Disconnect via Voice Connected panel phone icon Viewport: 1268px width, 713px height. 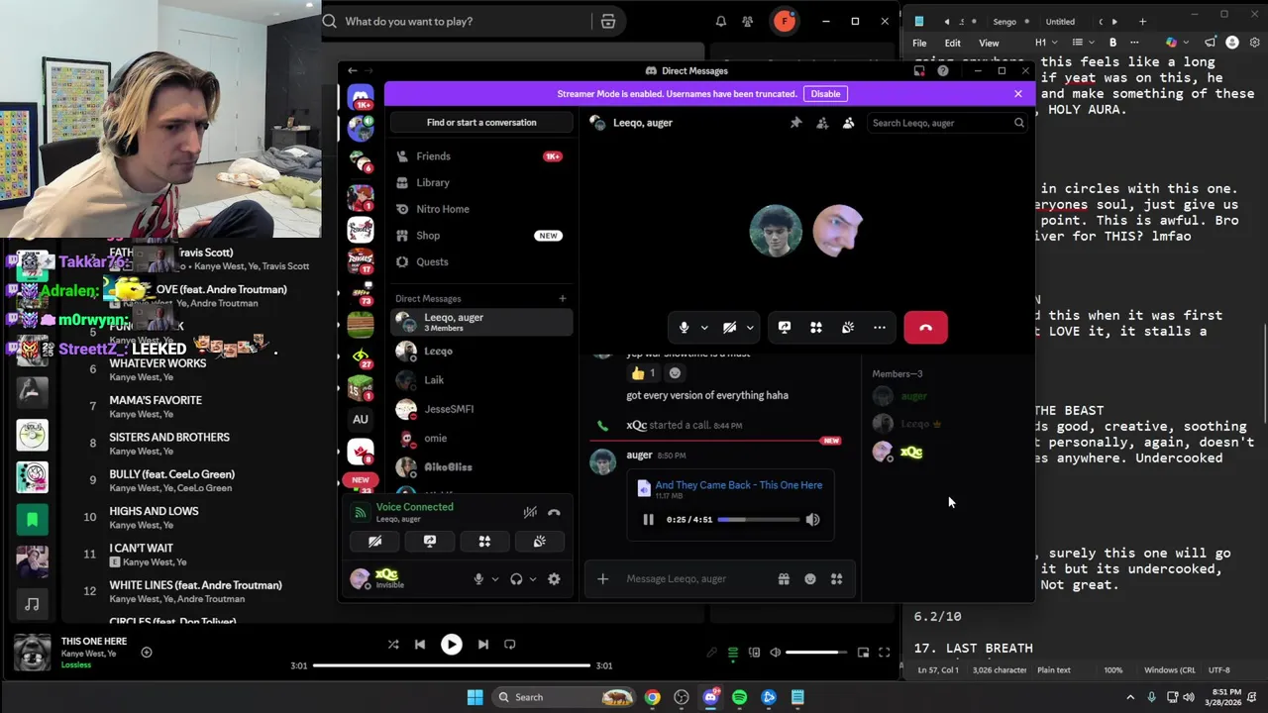point(554,512)
